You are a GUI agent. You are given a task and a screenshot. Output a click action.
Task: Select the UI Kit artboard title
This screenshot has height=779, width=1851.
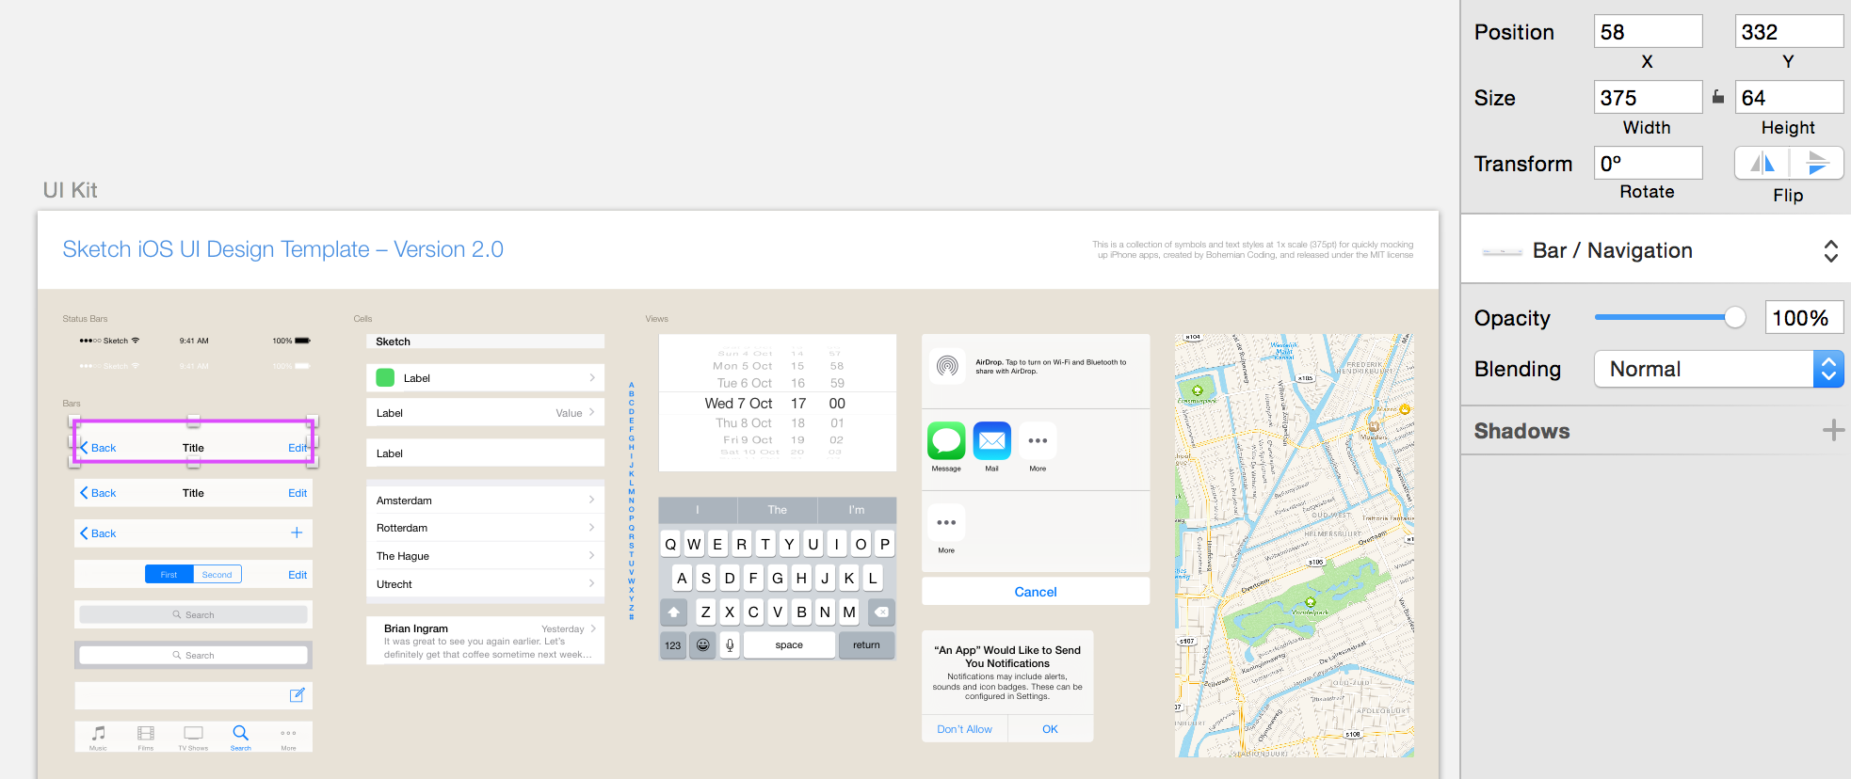coord(70,190)
